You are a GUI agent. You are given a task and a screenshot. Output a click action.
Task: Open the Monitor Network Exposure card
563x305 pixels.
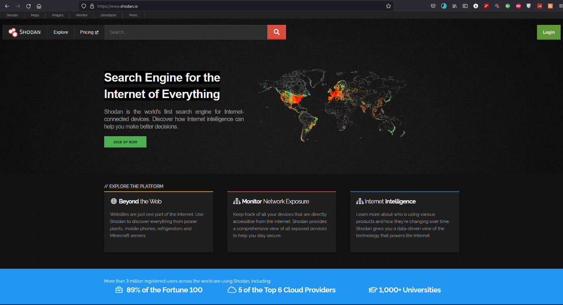point(281,222)
